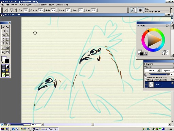The width and height of the screenshot is (174, 131).
Task: Select the Rectangle Shape tool
Action: click(7, 39)
